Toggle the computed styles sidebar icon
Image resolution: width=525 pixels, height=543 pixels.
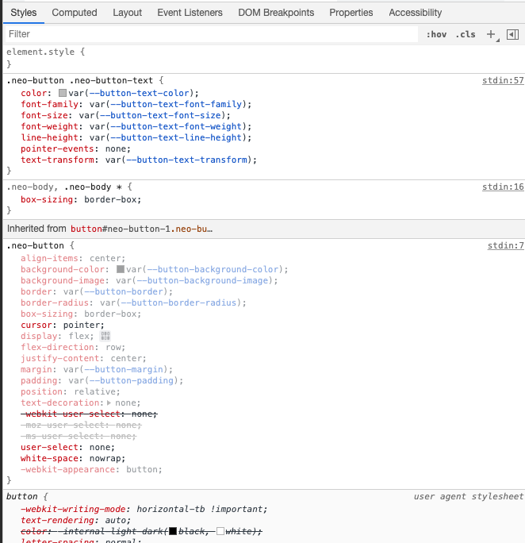coord(512,34)
